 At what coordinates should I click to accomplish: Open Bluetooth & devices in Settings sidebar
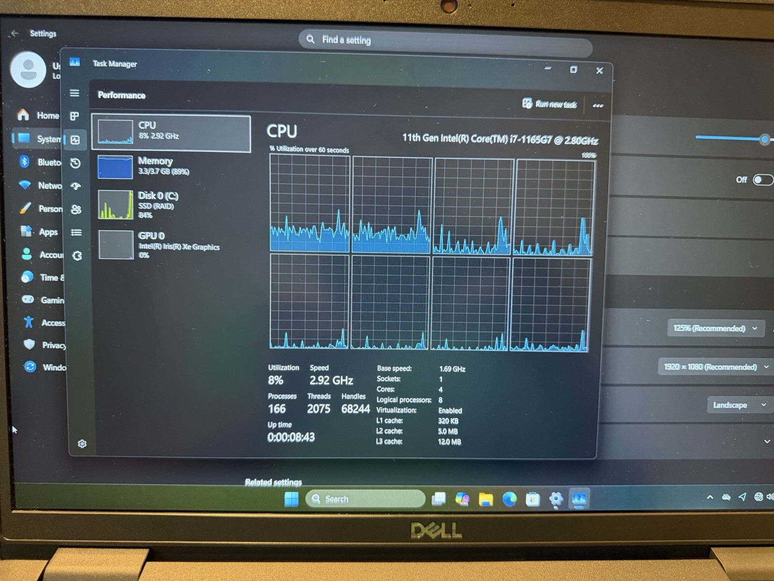[39, 162]
